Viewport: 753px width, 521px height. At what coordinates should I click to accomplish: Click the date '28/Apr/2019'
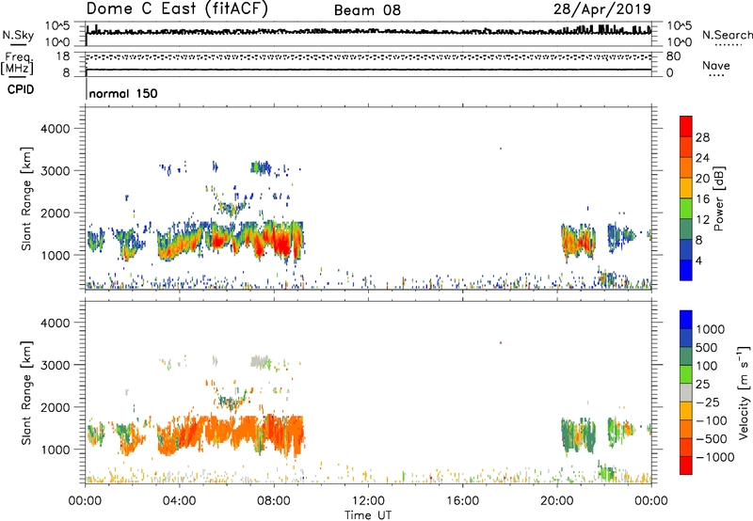pyautogui.click(x=602, y=9)
